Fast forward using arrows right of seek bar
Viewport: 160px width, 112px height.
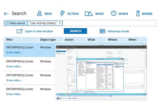coord(145,96)
